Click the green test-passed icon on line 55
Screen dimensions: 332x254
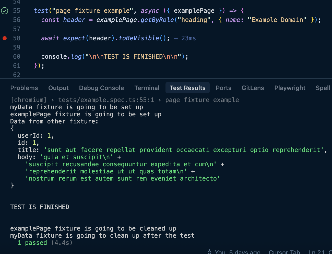click(5, 11)
